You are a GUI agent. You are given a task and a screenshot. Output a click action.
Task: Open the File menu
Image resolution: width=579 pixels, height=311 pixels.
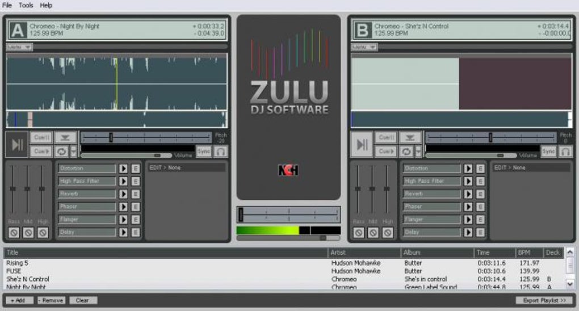pyautogui.click(x=7, y=5)
